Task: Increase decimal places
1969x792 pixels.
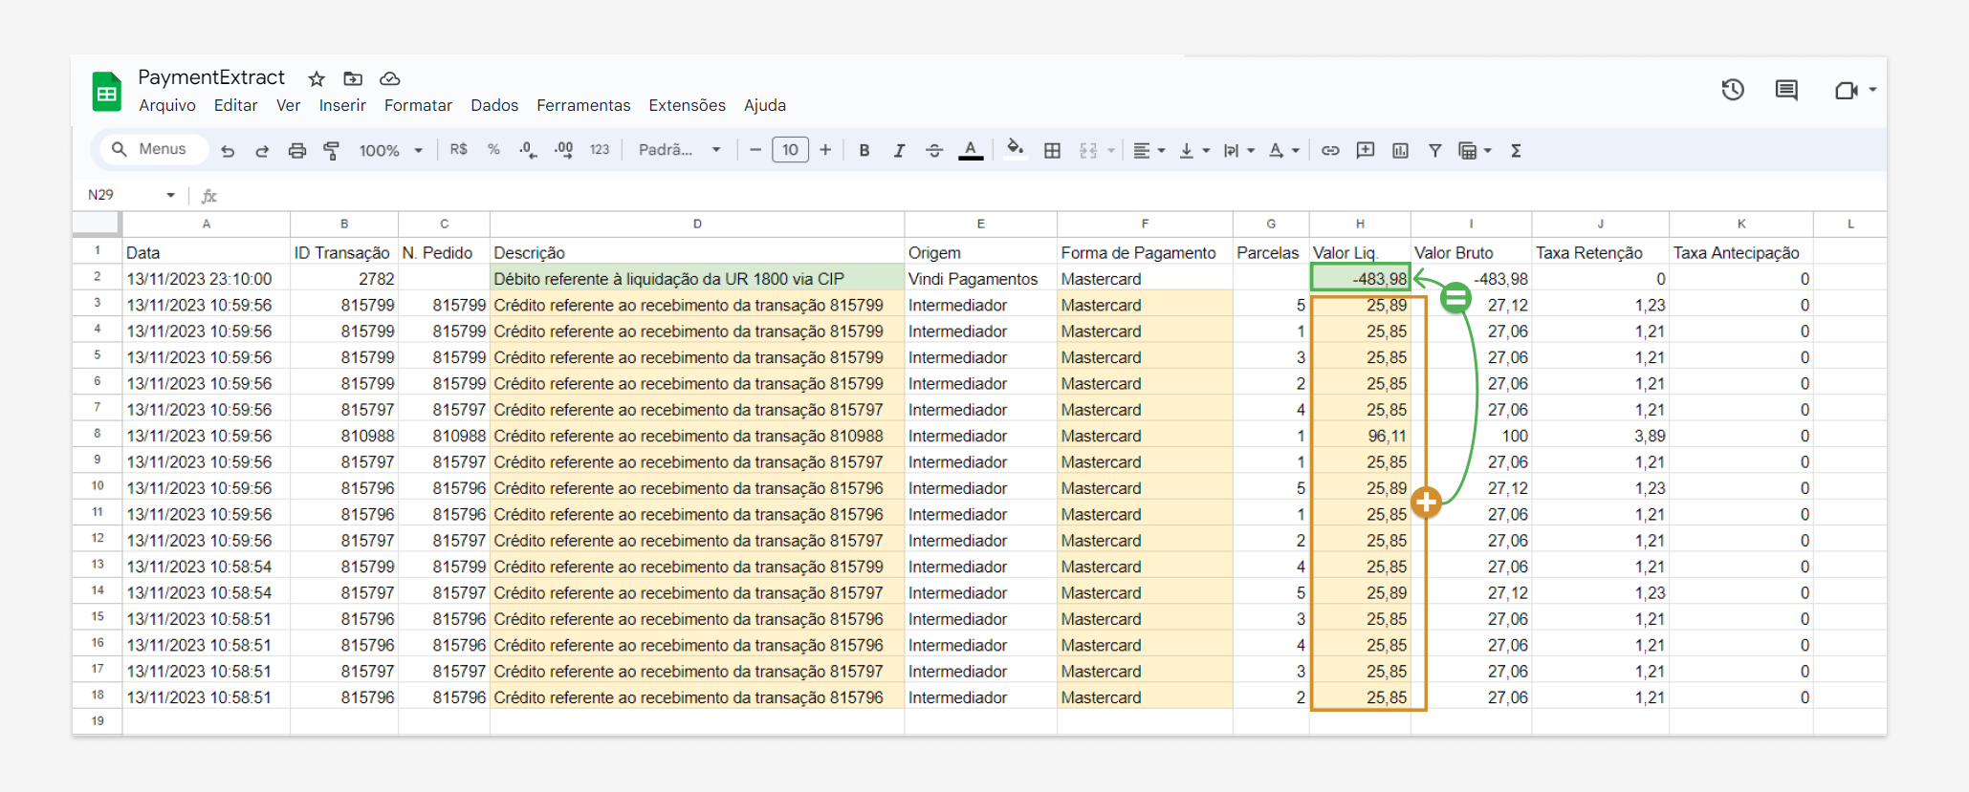Action: (563, 150)
